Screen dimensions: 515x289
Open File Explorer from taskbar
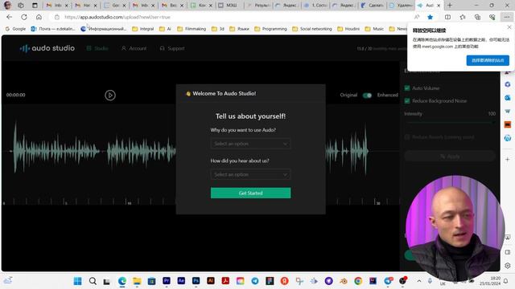pyautogui.click(x=137, y=281)
